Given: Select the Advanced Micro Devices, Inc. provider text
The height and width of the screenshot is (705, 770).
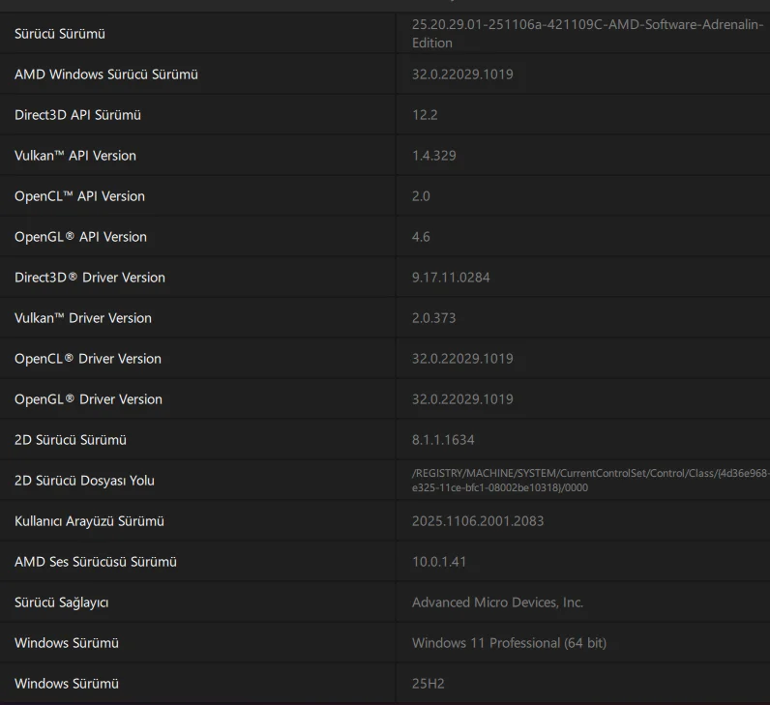Looking at the screenshot, I should tap(497, 602).
